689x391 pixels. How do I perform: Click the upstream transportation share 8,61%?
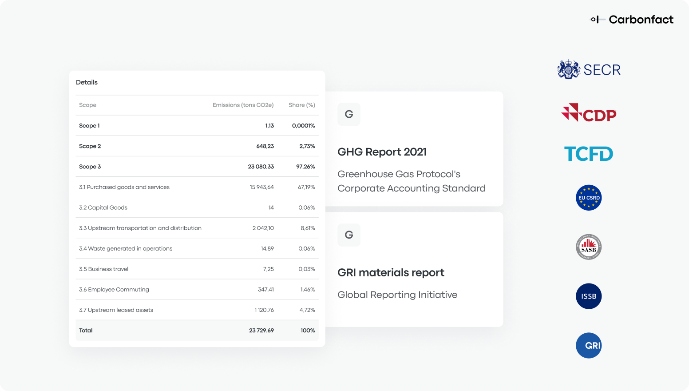tap(308, 228)
